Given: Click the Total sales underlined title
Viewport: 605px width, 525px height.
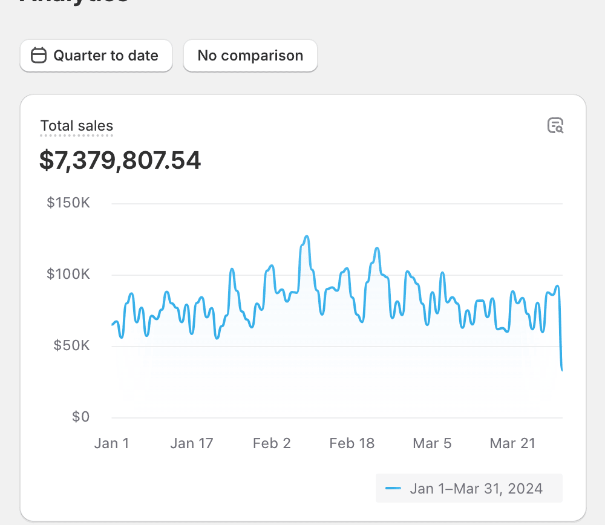Looking at the screenshot, I should (77, 126).
